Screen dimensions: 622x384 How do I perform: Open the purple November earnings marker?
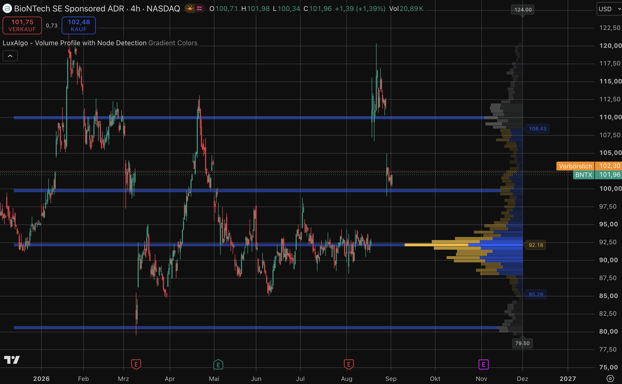pos(483,364)
